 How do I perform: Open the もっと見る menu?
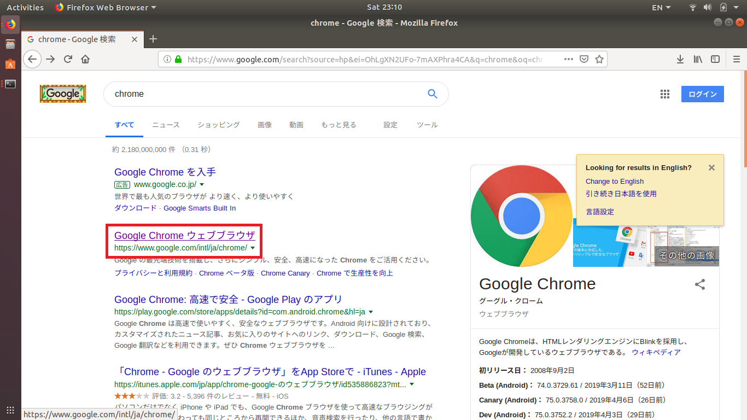click(339, 125)
